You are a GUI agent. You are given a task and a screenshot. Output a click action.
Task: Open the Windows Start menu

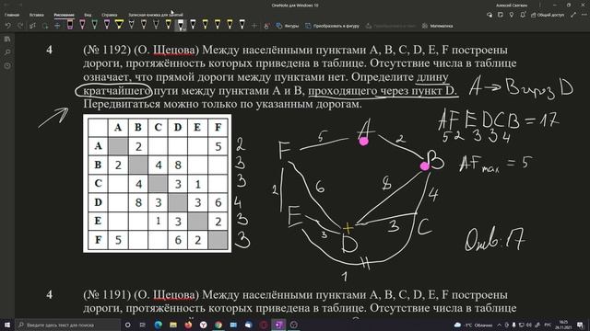[x=6, y=325]
